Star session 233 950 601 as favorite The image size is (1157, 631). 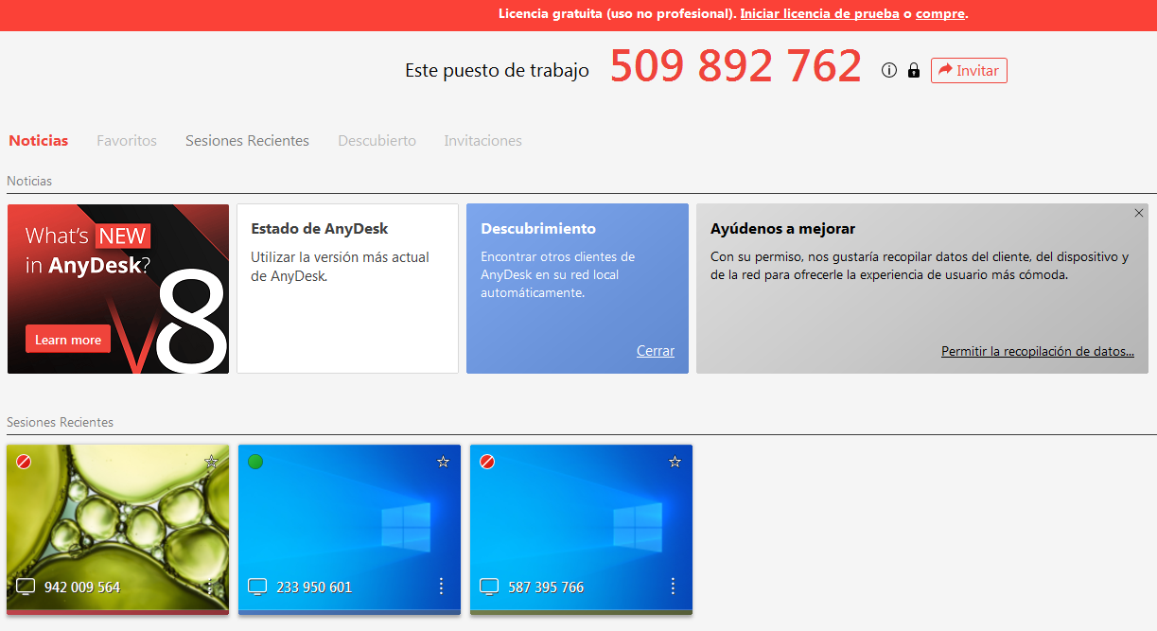pos(443,462)
